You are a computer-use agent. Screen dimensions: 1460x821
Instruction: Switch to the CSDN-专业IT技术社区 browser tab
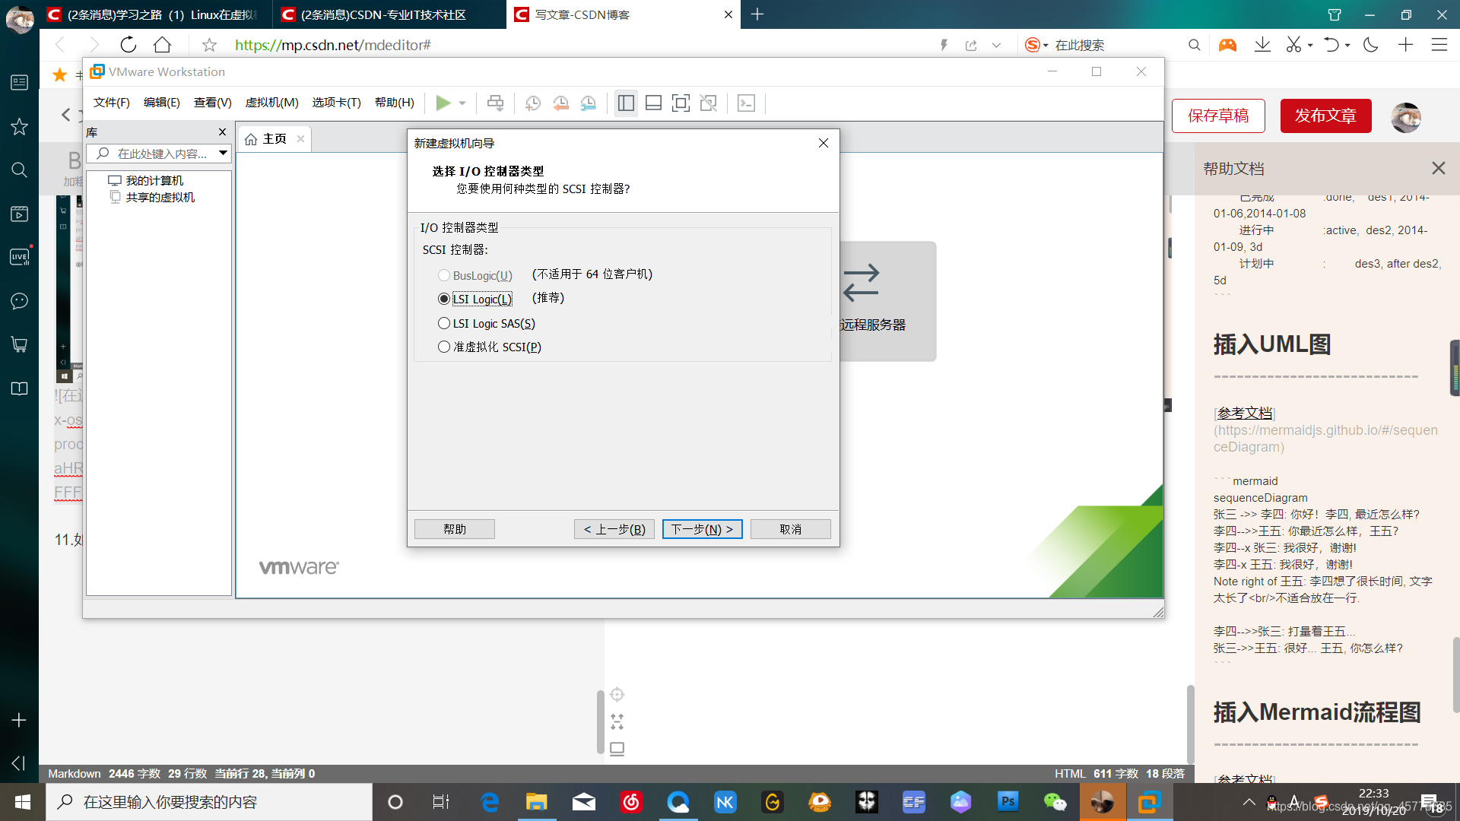click(389, 14)
